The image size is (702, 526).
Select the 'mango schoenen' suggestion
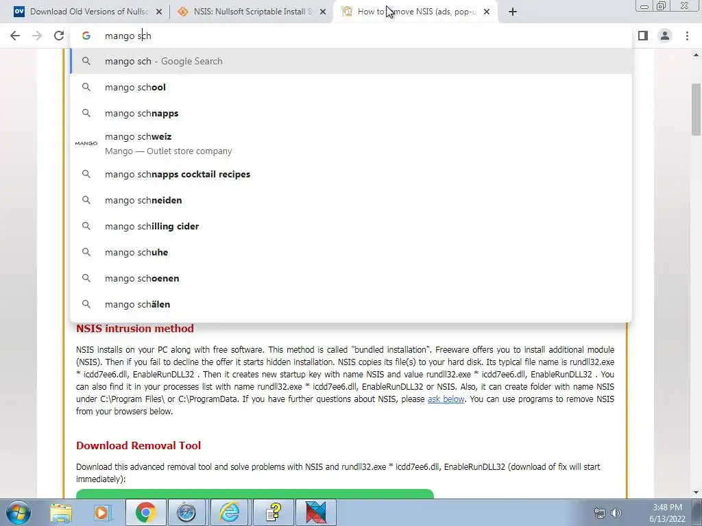351,278
